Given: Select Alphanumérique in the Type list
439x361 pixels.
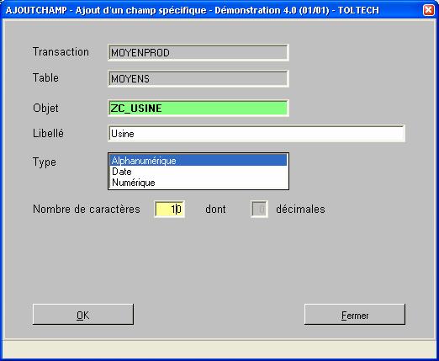Looking at the screenshot, I should 198,161.
